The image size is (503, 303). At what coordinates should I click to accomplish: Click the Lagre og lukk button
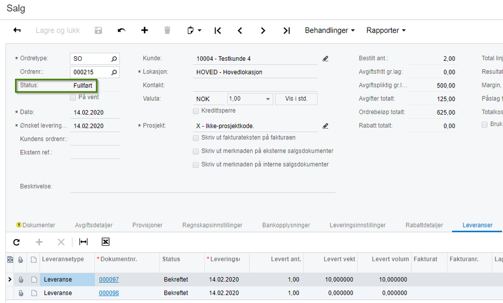pyautogui.click(x=58, y=30)
